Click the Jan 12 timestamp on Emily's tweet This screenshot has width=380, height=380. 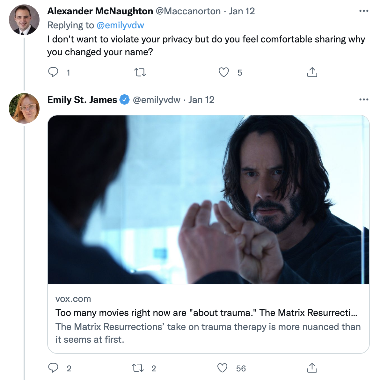tap(201, 100)
